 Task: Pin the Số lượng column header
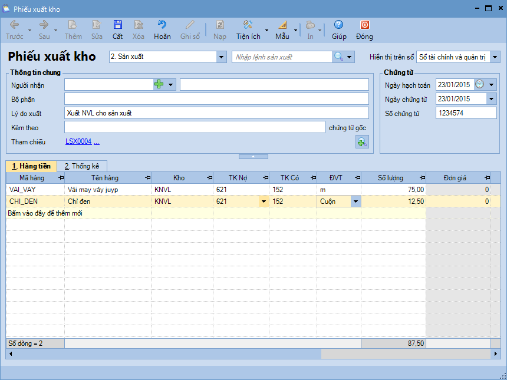(x=421, y=177)
